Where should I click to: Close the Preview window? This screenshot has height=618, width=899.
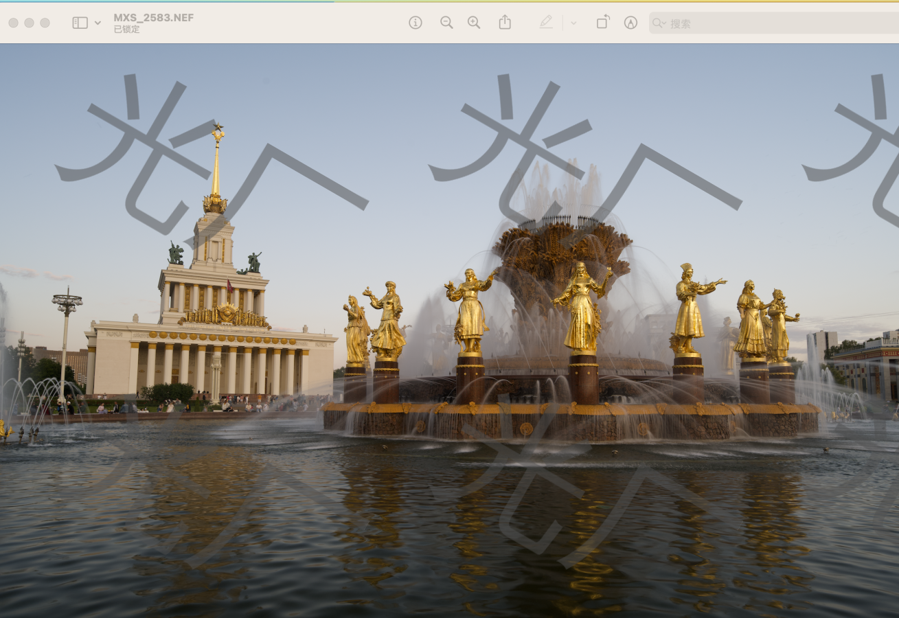point(13,23)
